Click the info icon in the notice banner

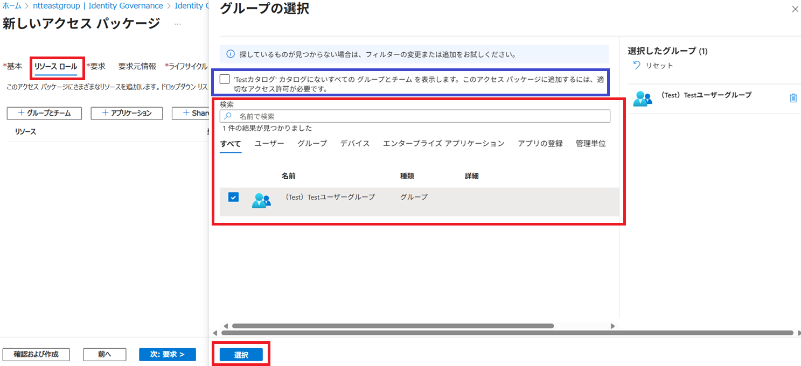click(x=230, y=54)
